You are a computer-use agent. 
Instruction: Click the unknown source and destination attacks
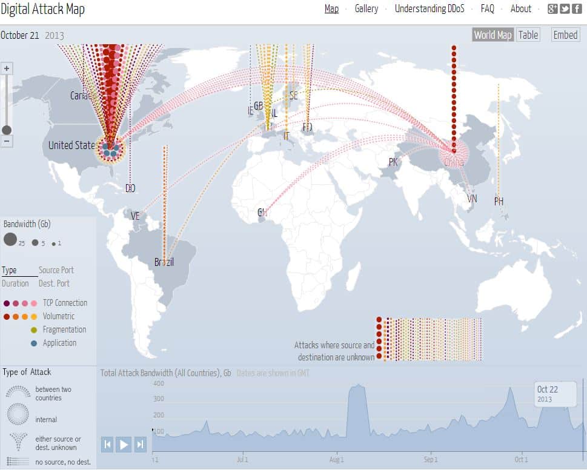pos(429,339)
